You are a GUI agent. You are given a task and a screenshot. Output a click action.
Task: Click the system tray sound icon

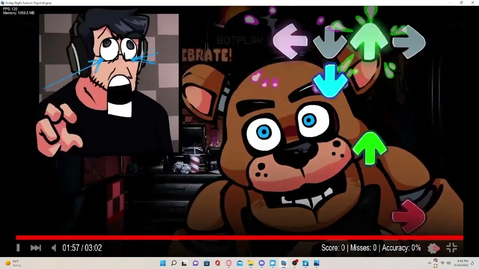448,263
